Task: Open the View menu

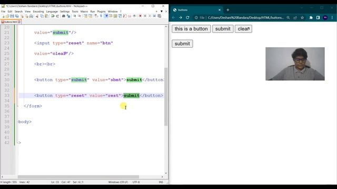Action: click(x=27, y=12)
